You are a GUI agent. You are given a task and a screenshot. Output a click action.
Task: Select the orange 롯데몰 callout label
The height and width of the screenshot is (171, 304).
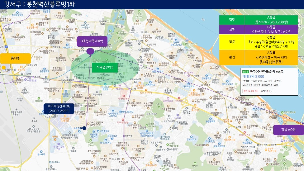(x=15, y=58)
